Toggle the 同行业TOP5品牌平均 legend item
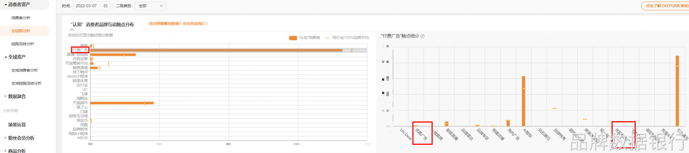The width and height of the screenshot is (689, 153). [x=347, y=38]
